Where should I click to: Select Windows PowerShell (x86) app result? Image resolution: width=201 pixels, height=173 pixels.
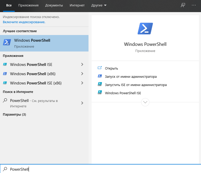coord(44,74)
